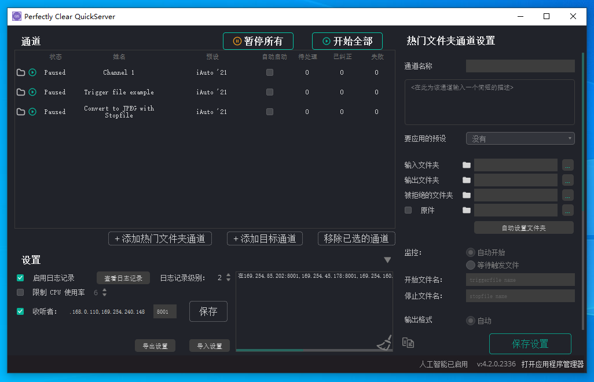The height and width of the screenshot is (382, 594).
Task: Open folder icon for Channel 1
Action: [21, 72]
